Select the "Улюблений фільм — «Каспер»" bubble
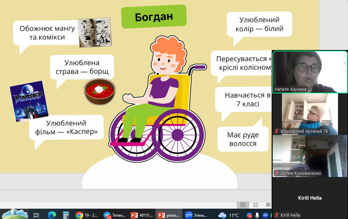 pyautogui.click(x=66, y=127)
